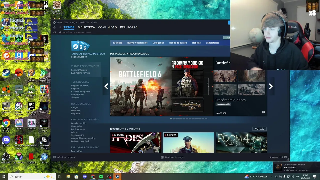Click the Añadir un producto plus icon
Viewport: 320px width, 180px height.
click(x=55, y=157)
